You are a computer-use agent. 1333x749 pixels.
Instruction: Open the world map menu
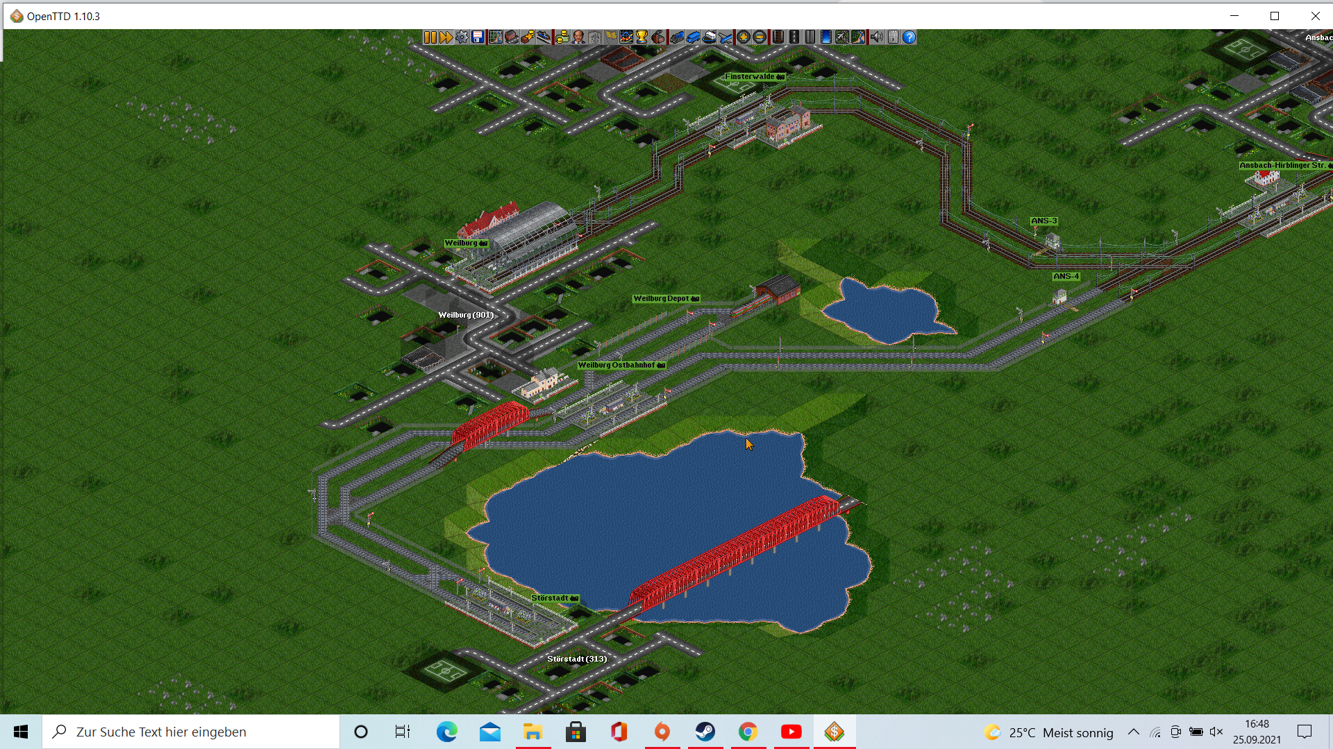point(496,37)
